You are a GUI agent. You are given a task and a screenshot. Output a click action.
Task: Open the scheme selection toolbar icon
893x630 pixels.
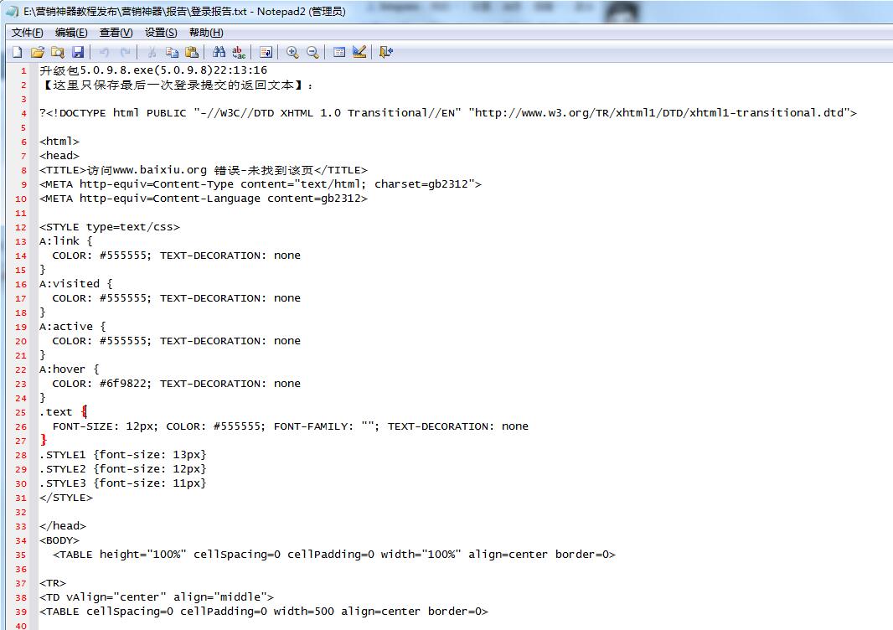coord(339,52)
